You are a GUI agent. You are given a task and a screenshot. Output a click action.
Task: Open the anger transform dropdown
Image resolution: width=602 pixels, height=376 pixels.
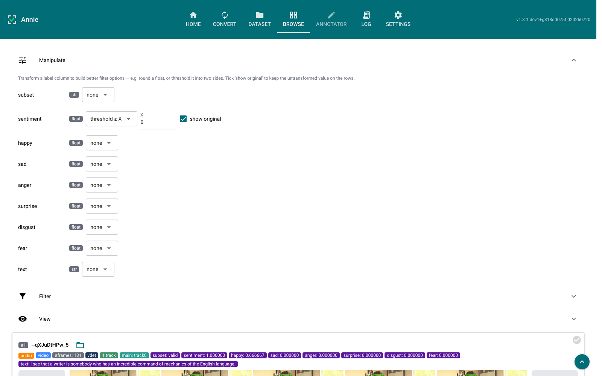pos(102,185)
